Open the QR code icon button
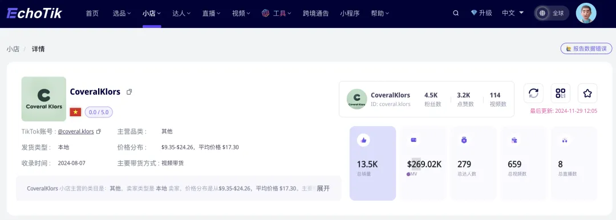This screenshot has width=616, height=220. (561, 93)
